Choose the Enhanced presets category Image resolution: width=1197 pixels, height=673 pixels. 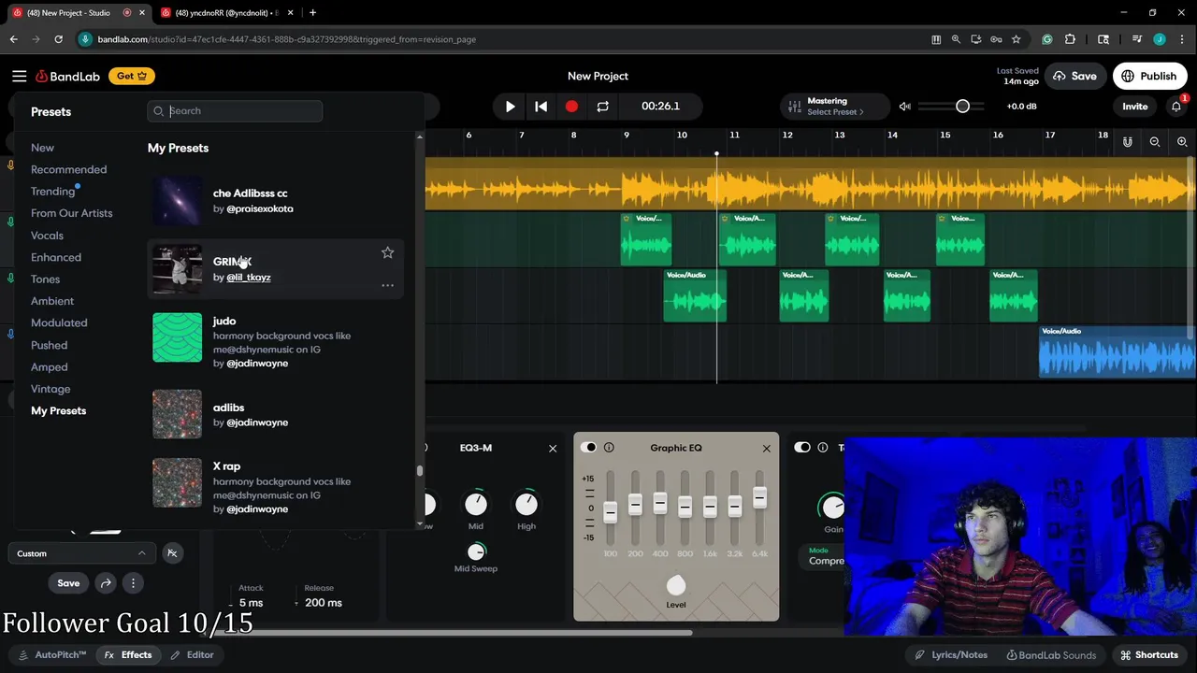[x=56, y=257]
